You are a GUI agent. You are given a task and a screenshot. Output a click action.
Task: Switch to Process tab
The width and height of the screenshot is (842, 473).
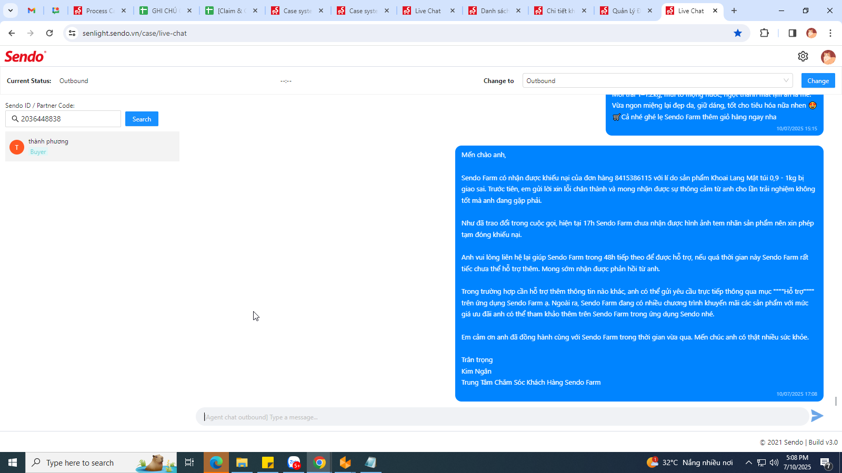pos(100,11)
